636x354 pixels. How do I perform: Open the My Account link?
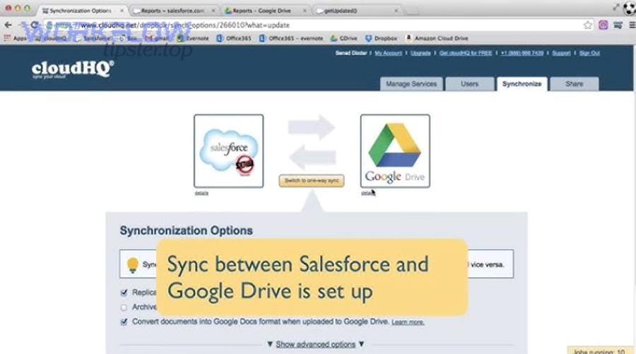388,53
